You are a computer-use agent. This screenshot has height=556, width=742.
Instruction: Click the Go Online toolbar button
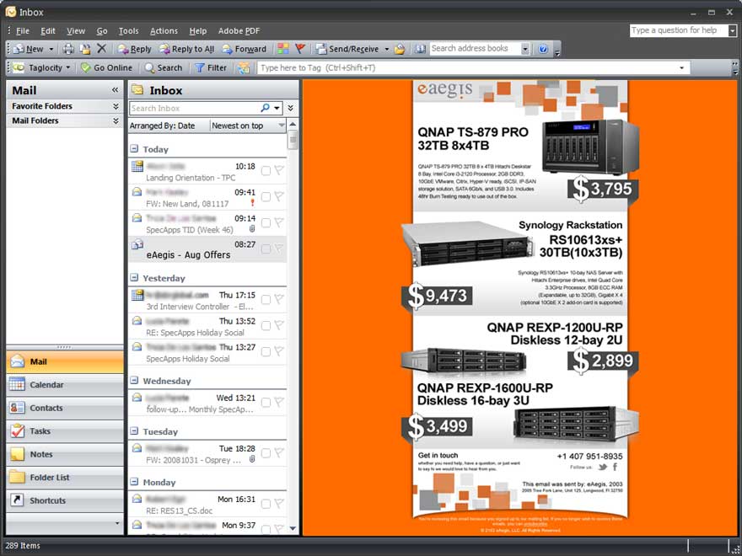tap(106, 67)
